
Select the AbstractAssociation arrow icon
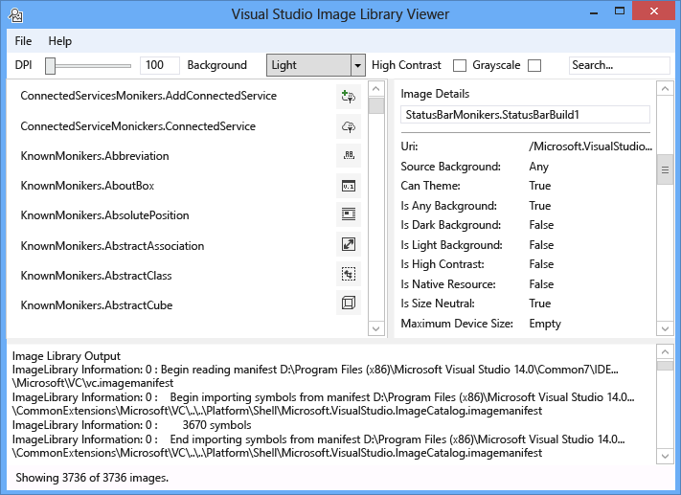click(349, 245)
